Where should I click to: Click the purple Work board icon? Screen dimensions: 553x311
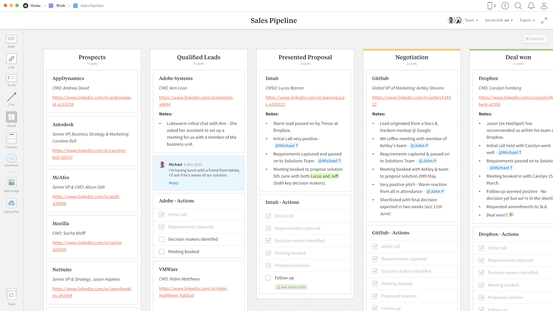(51, 6)
